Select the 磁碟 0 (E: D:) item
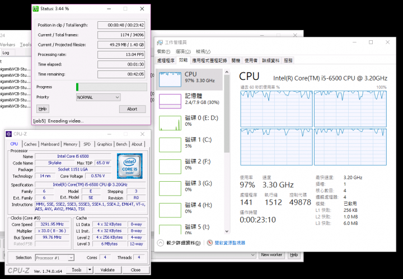The width and height of the screenshot is (403, 279). (189, 123)
